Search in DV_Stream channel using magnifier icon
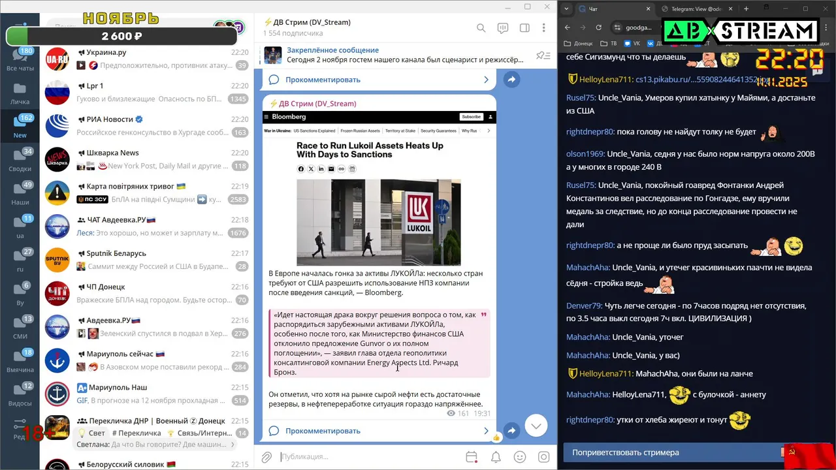836x470 pixels. (481, 28)
